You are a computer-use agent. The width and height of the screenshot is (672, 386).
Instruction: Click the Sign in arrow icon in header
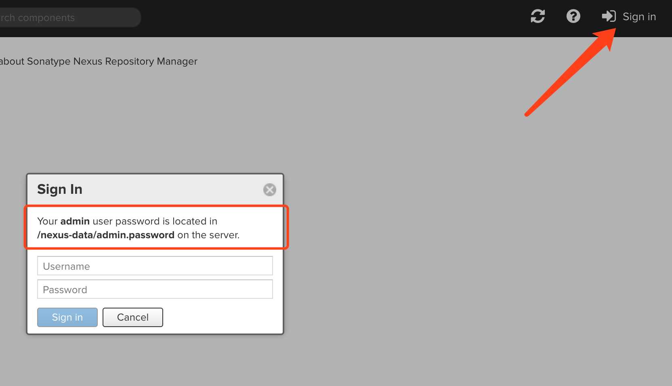pos(609,17)
